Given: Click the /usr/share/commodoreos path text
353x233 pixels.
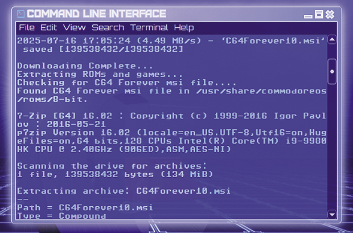Looking at the screenshot, I should pos(261,91).
